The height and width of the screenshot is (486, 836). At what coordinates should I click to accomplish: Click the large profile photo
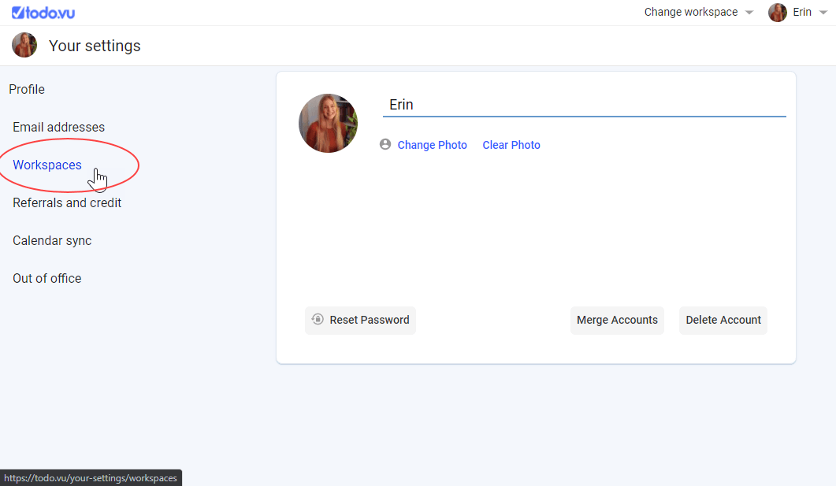(328, 123)
